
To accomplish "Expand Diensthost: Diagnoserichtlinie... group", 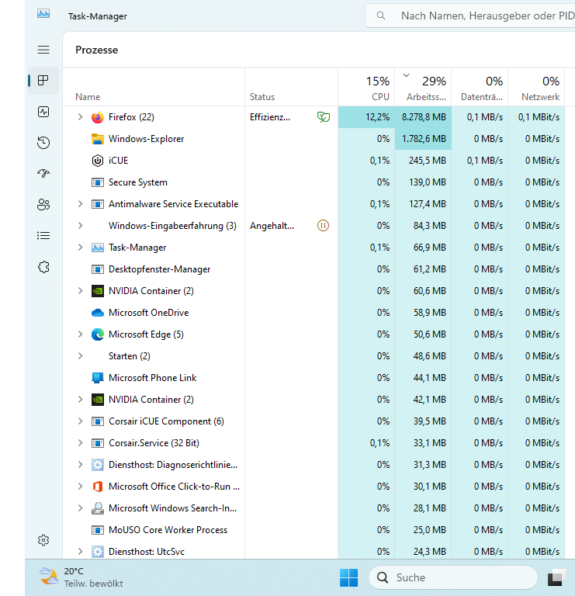I will [x=80, y=465].
